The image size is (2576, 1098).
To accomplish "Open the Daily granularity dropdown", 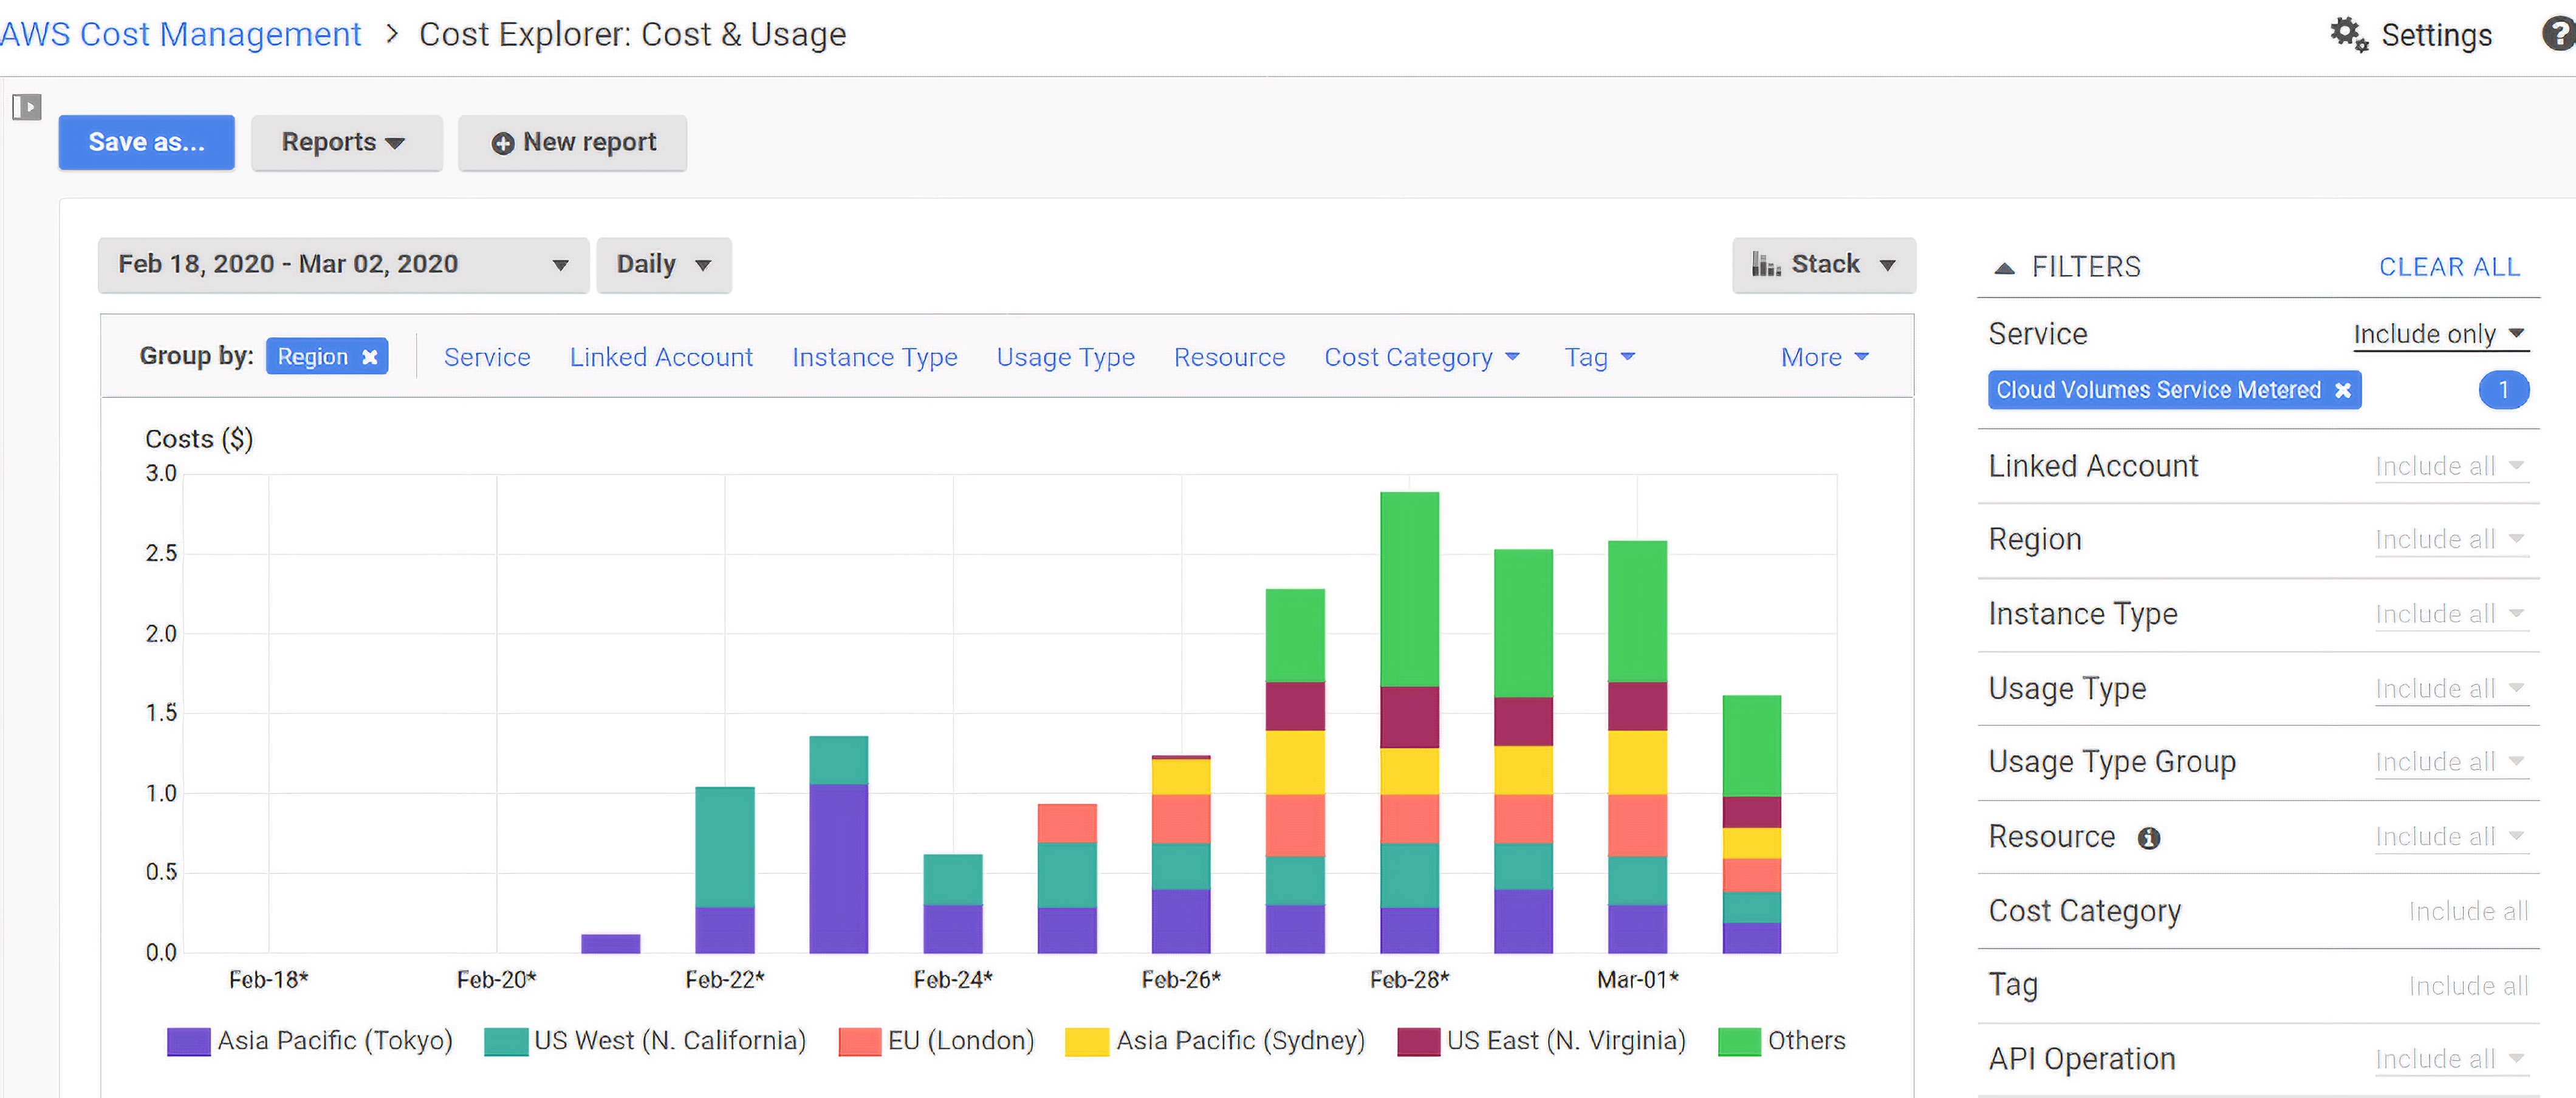I will pos(663,265).
